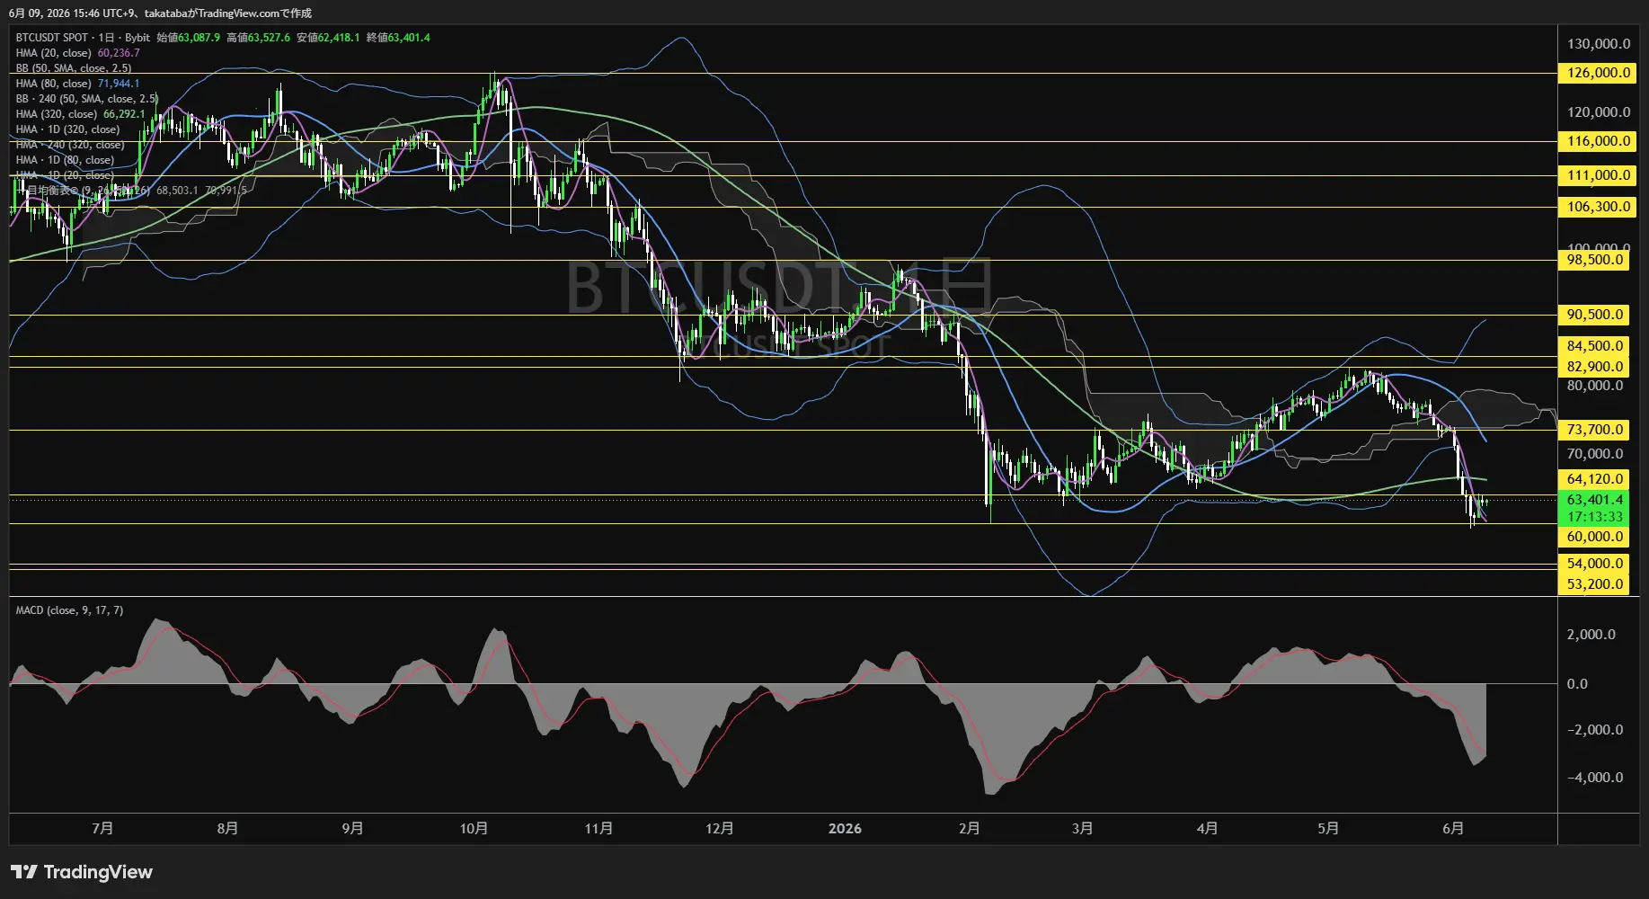The width and height of the screenshot is (1649, 899).
Task: Select the HMA · 1D (20, close) legend
Action: tap(65, 175)
